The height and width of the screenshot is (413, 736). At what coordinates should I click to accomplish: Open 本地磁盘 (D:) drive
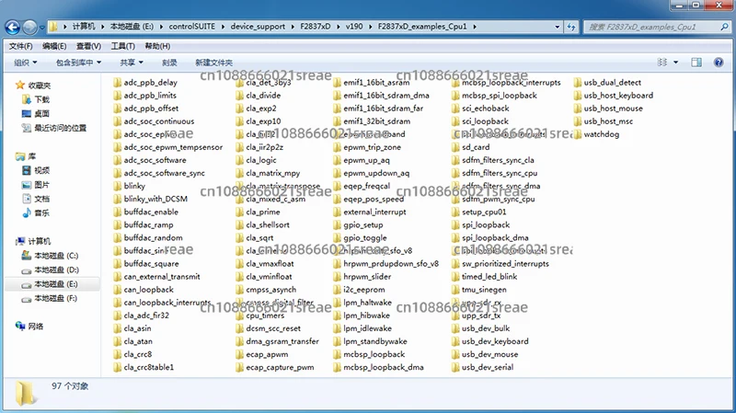point(56,270)
